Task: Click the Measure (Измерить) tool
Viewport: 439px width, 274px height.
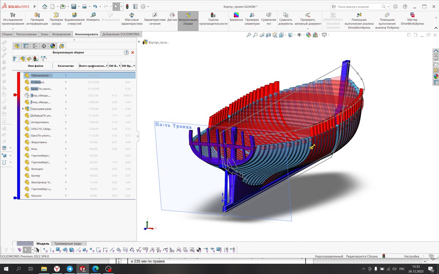Action: [93, 17]
